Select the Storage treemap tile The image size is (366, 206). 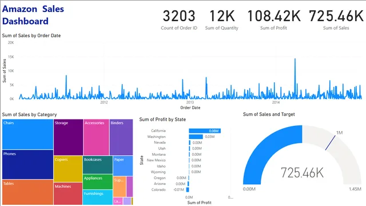click(x=69, y=137)
